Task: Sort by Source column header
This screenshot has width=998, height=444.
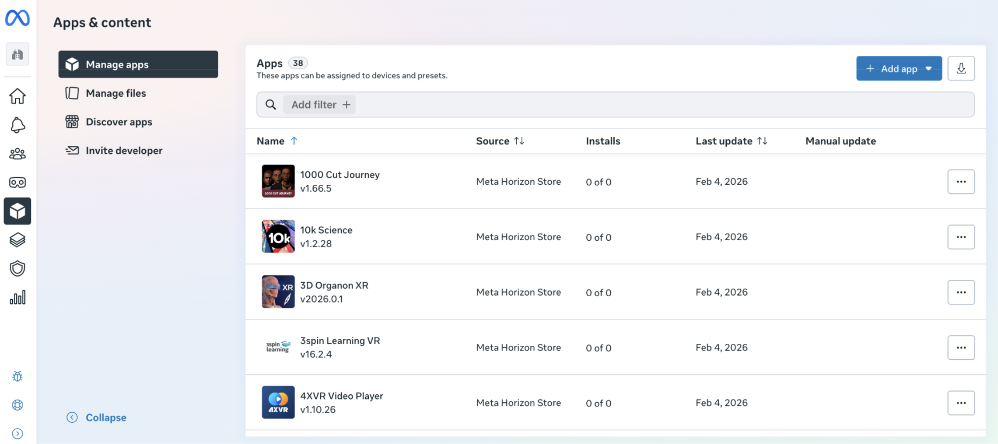Action: coord(500,141)
